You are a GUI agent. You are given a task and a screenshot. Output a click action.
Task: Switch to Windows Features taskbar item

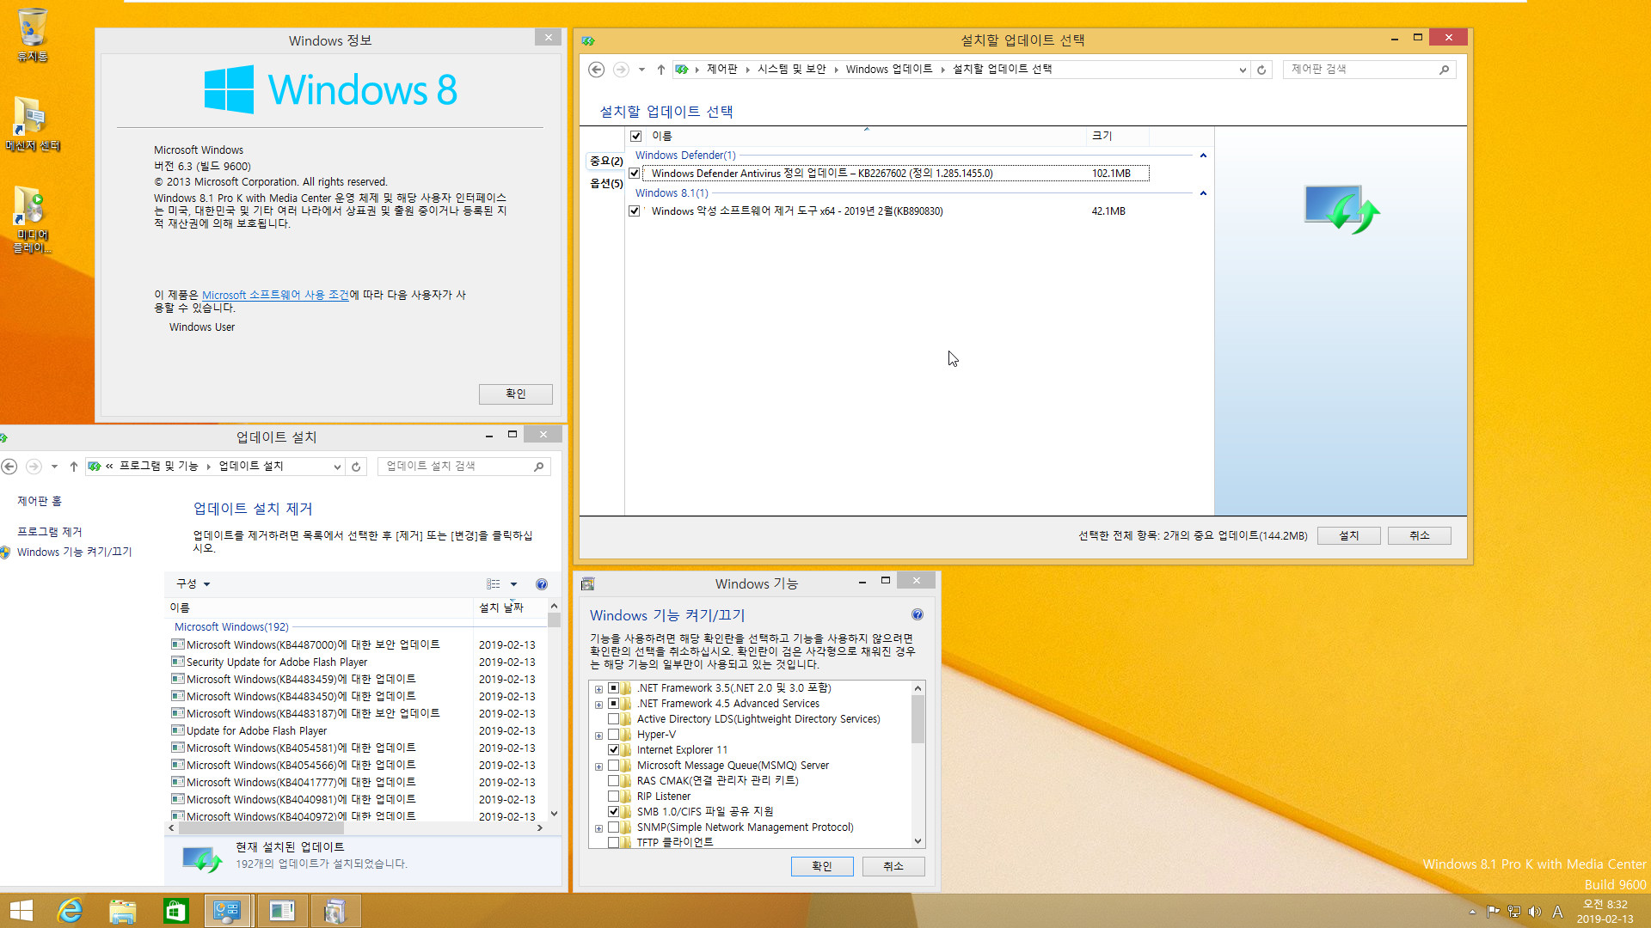coord(282,911)
